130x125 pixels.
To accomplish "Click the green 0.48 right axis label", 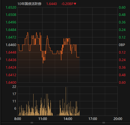I will coord(122,15).
